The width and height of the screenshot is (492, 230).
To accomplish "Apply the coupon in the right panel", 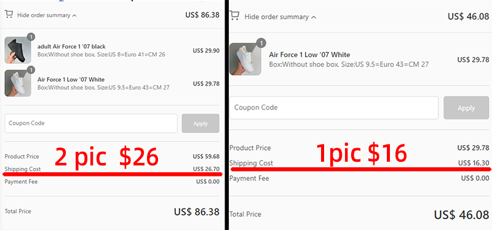I will click(x=466, y=108).
